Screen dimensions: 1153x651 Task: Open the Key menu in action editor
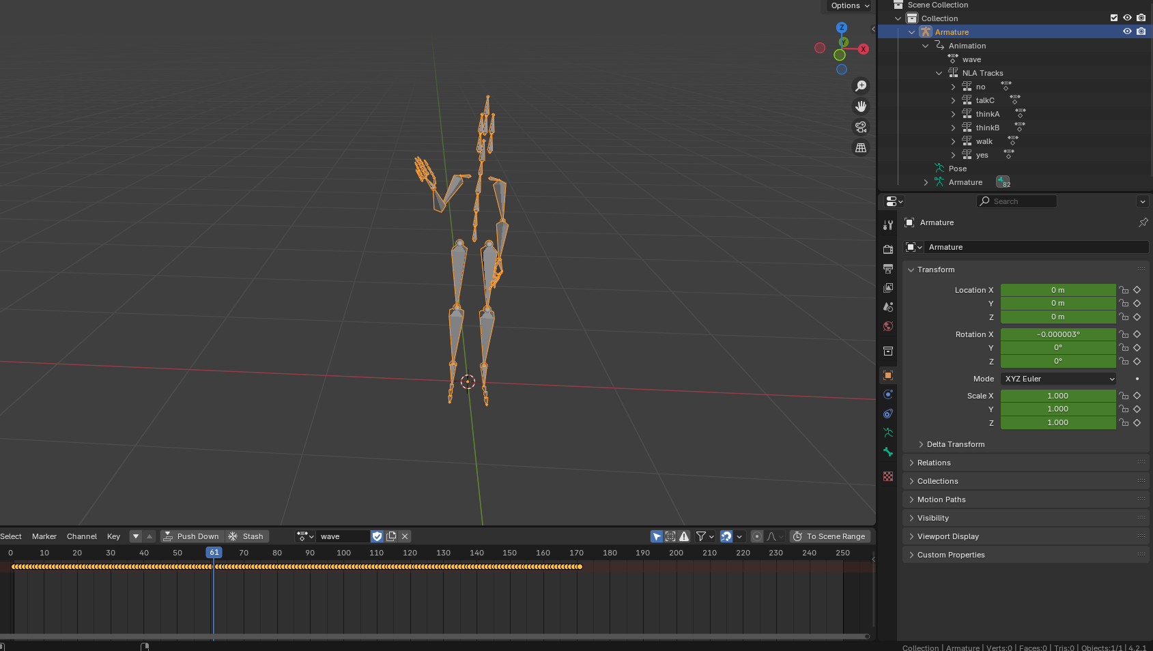tap(113, 536)
